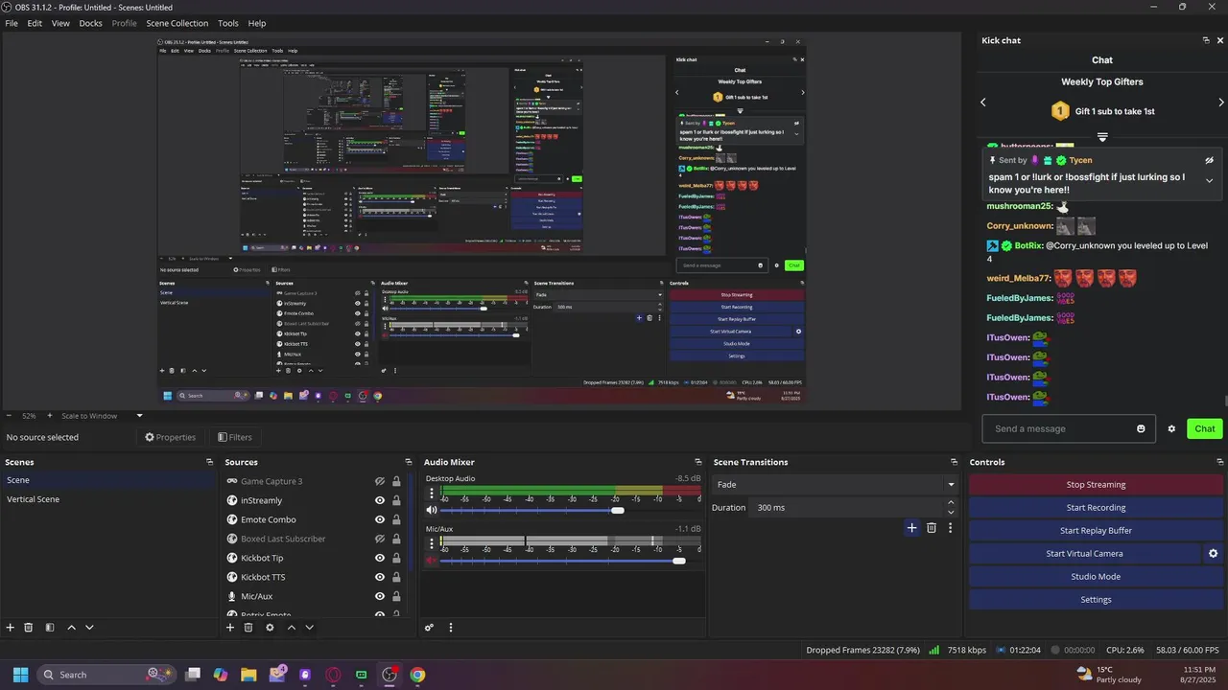The width and height of the screenshot is (1228, 690).
Task: Undock the Scenes panel
Action: [x=209, y=462]
